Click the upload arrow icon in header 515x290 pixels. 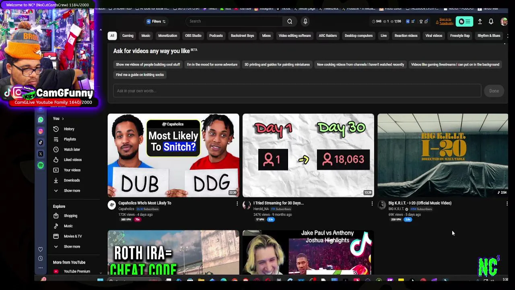480,21
